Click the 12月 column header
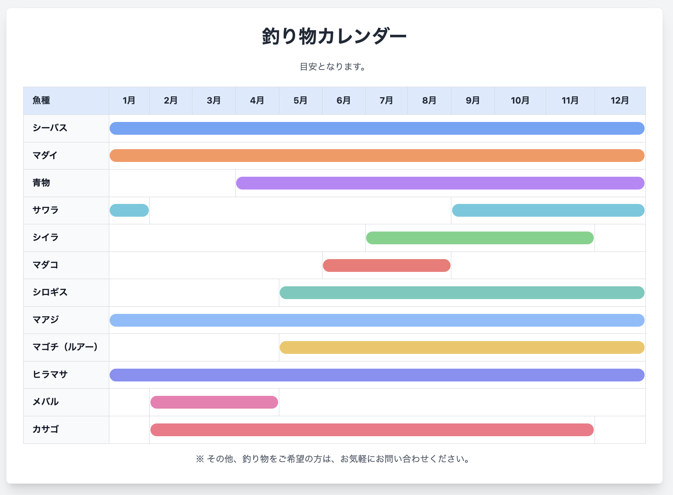This screenshot has height=495, width=673. point(619,100)
